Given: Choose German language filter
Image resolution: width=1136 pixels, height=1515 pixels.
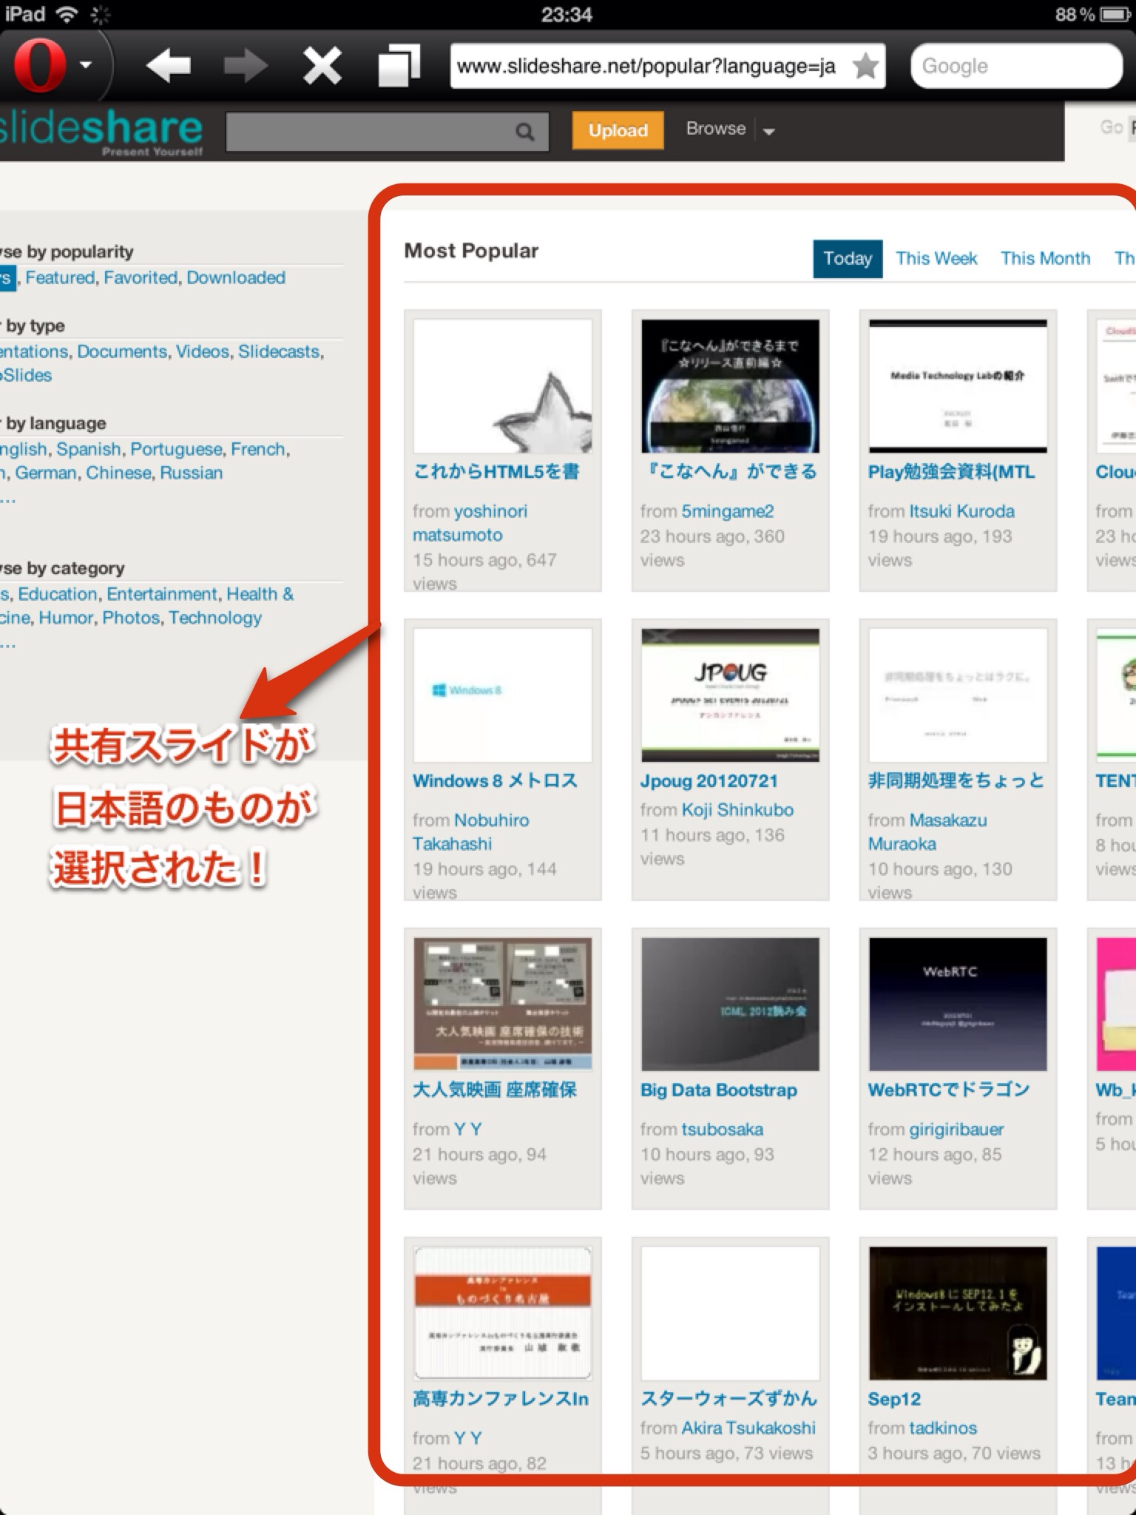Looking at the screenshot, I should (45, 473).
